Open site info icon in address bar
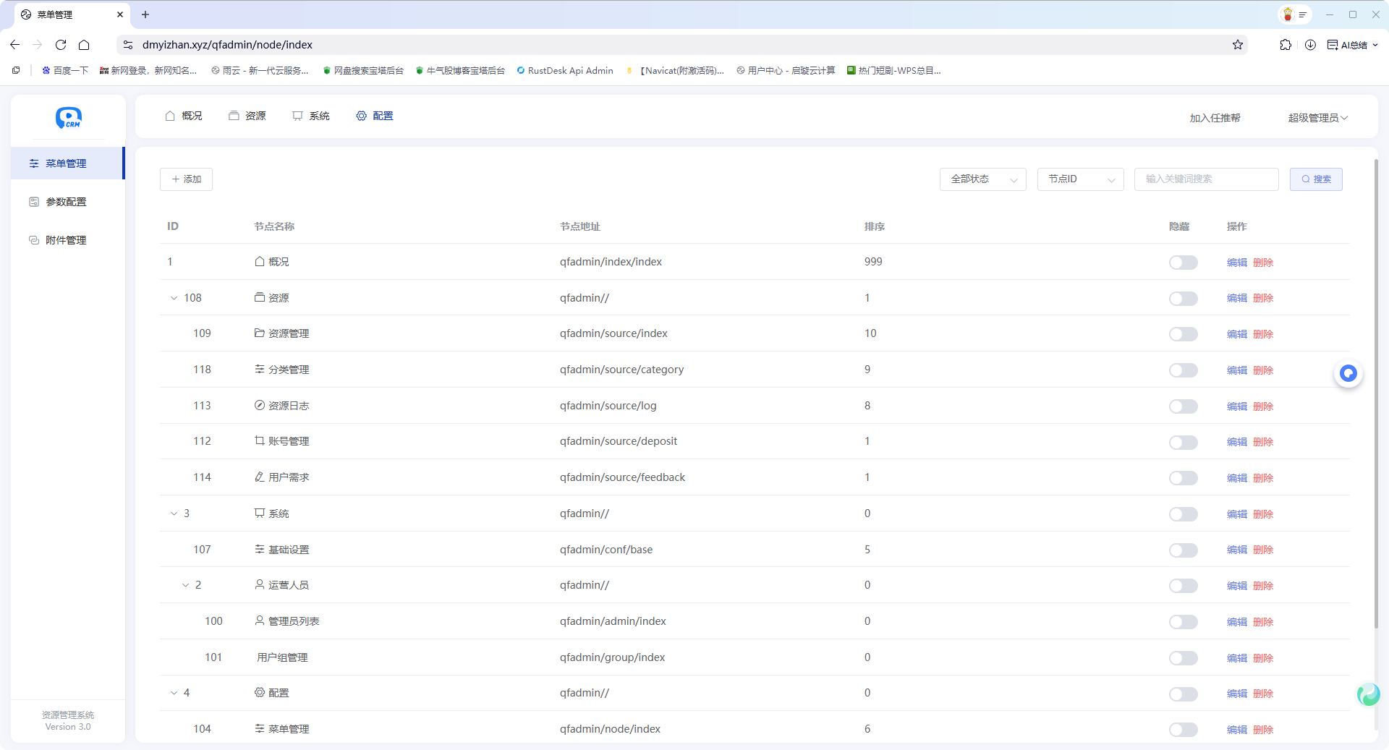Image resolution: width=1389 pixels, height=750 pixels. click(x=128, y=45)
